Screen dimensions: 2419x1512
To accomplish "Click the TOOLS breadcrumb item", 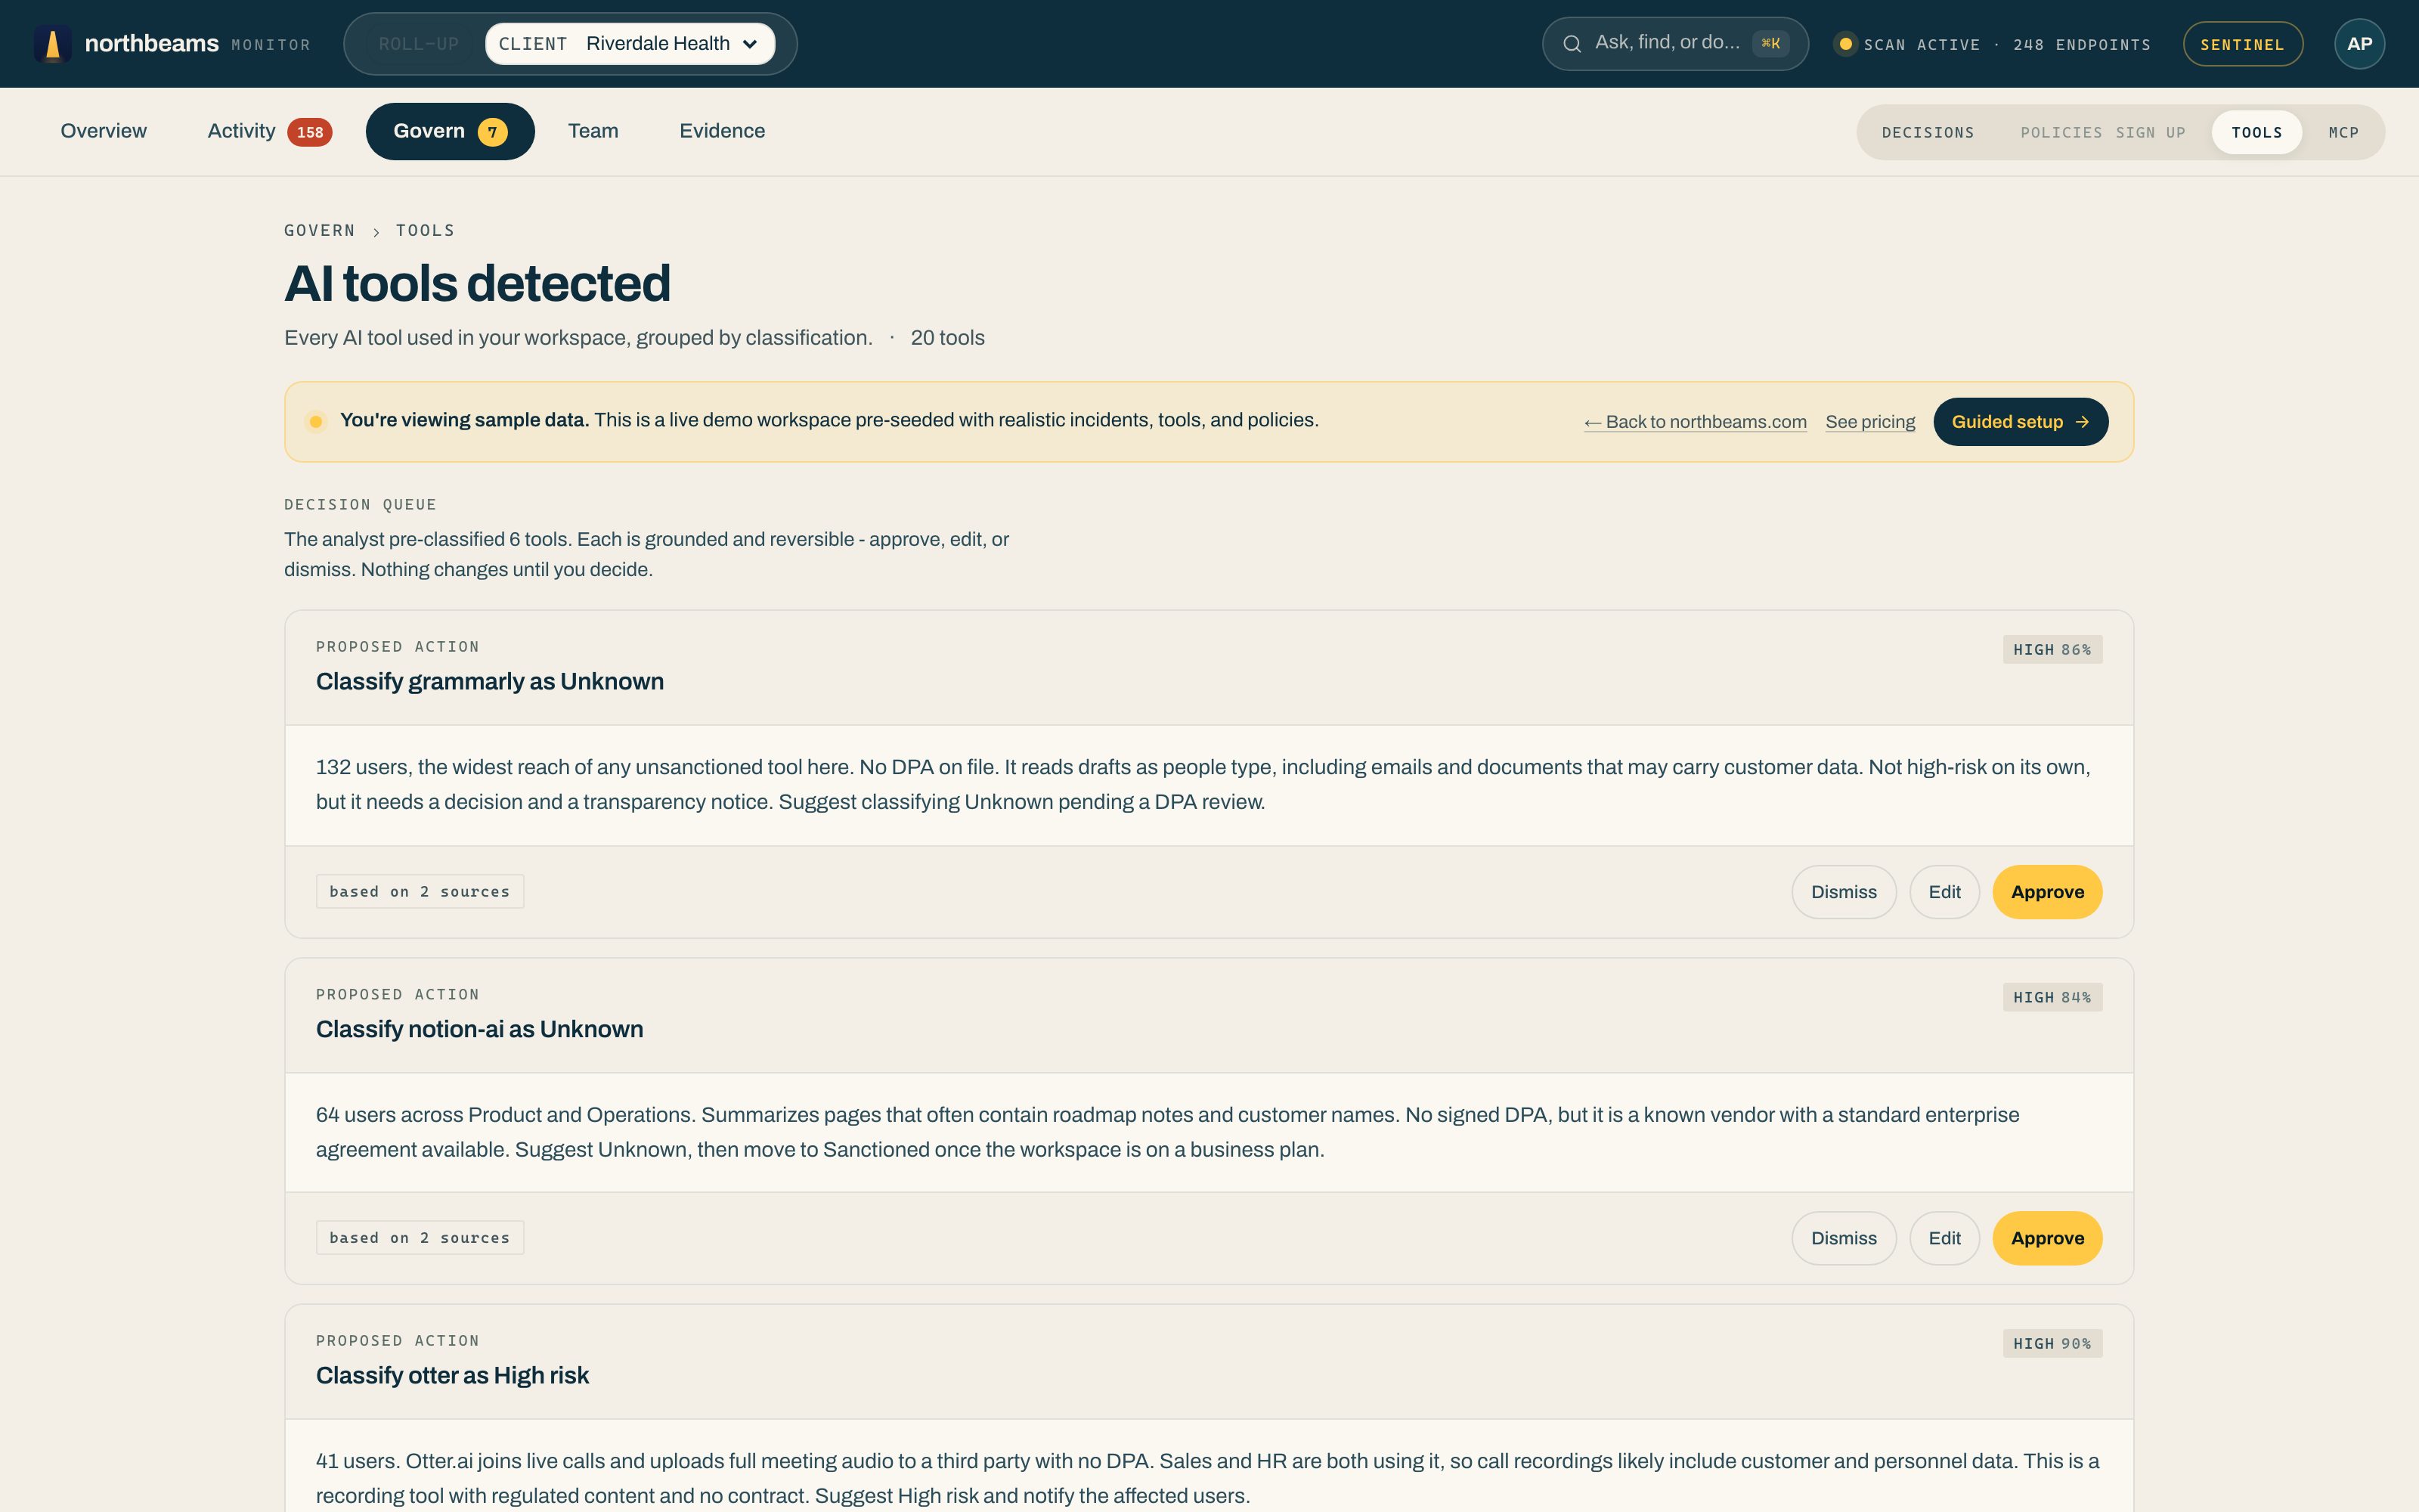I will click(425, 230).
